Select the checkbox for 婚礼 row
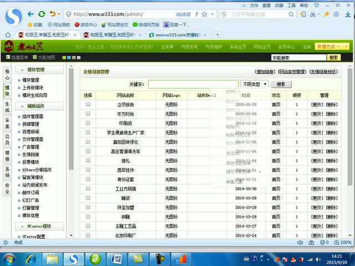355x266 pixels. click(88, 161)
